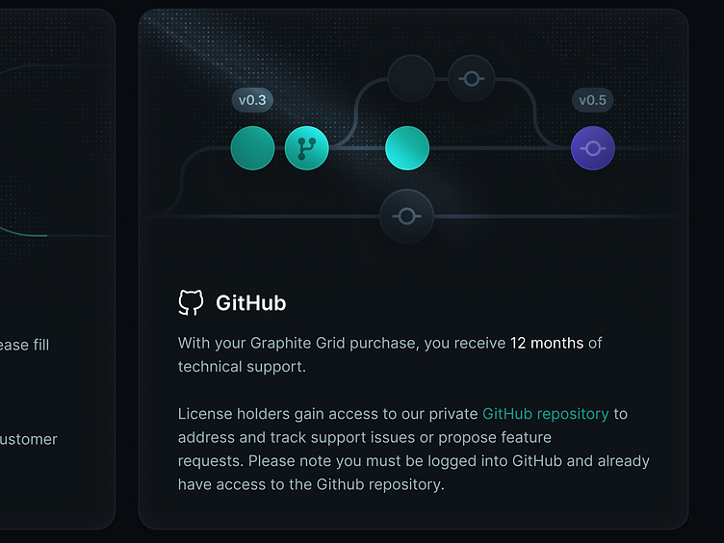Click the commit node on the bottom line
Viewport: 724px width, 543px height.
coord(407,216)
